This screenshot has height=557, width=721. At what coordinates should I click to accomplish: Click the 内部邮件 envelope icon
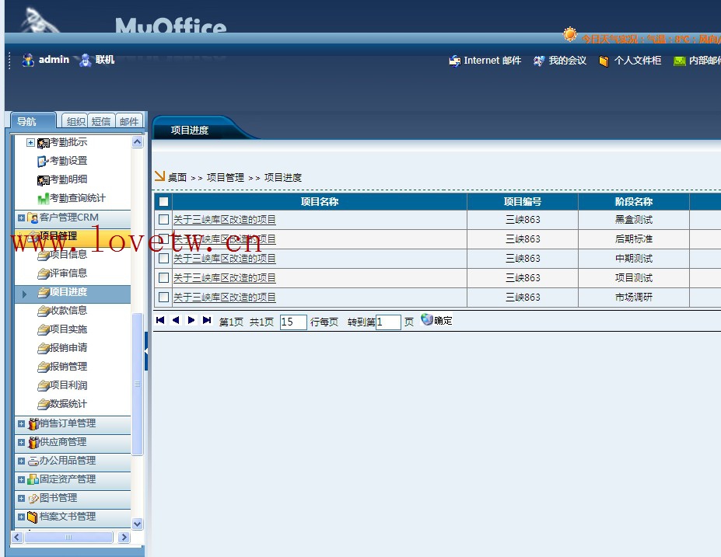(679, 61)
